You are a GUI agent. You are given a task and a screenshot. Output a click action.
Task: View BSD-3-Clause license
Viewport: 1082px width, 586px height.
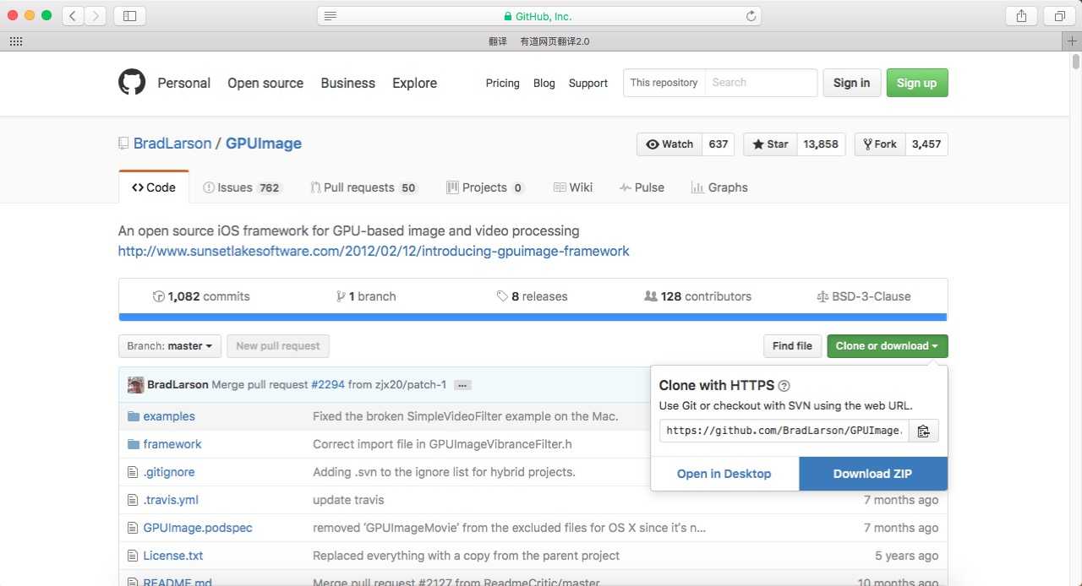click(864, 296)
